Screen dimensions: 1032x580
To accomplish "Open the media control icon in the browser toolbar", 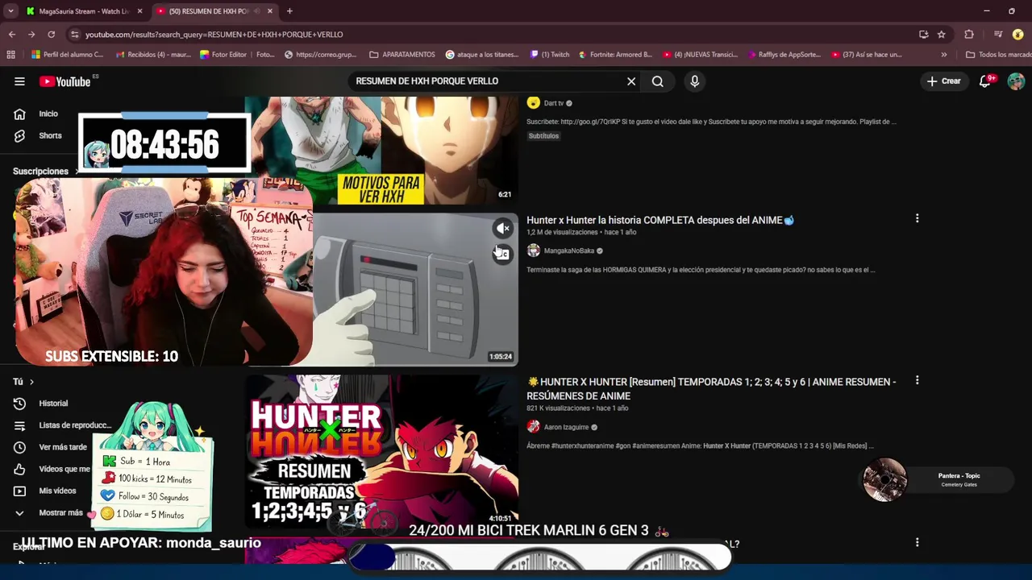I will coord(998,35).
